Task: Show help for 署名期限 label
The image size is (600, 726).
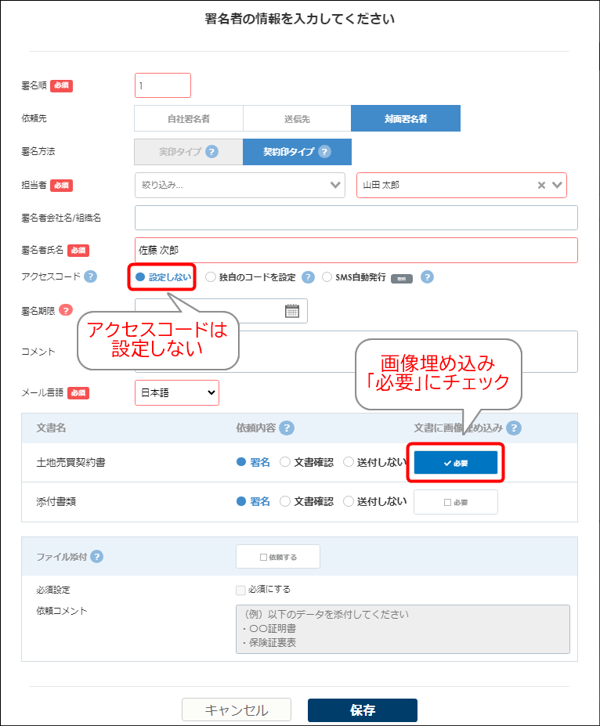Action: pyautogui.click(x=67, y=310)
